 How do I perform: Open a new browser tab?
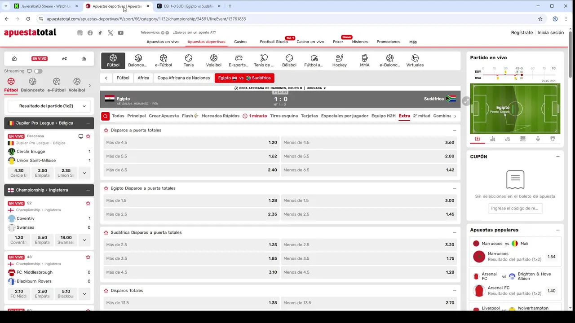click(x=230, y=6)
